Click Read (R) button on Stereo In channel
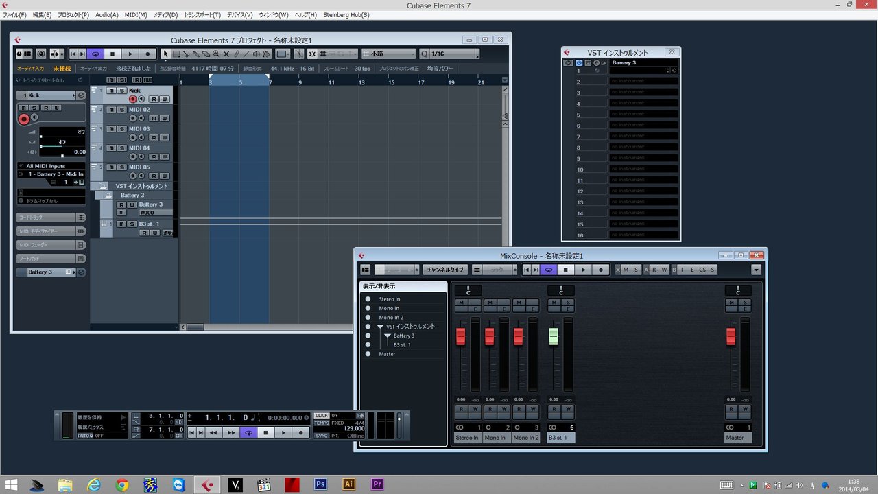Image resolution: width=878 pixels, height=494 pixels. point(461,409)
